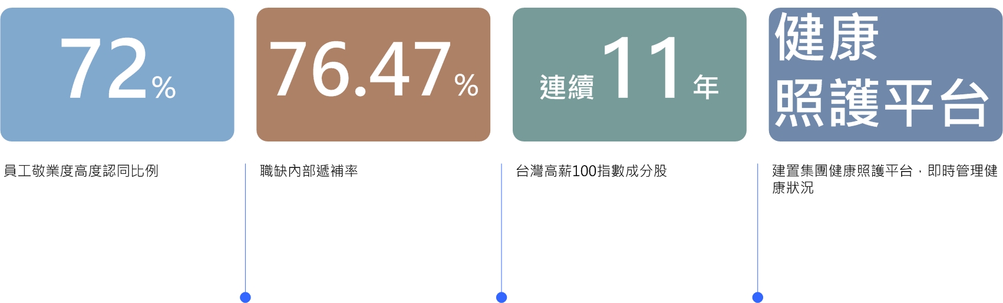Click the blue 72% statistic card

point(117,74)
